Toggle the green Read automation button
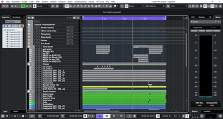The height and width of the screenshot is (119, 223). click(23, 6)
